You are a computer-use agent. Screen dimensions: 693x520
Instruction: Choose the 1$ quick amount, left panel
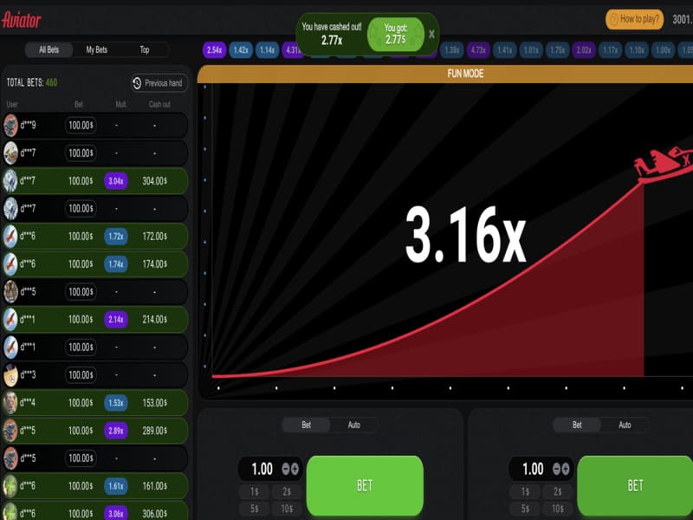255,491
